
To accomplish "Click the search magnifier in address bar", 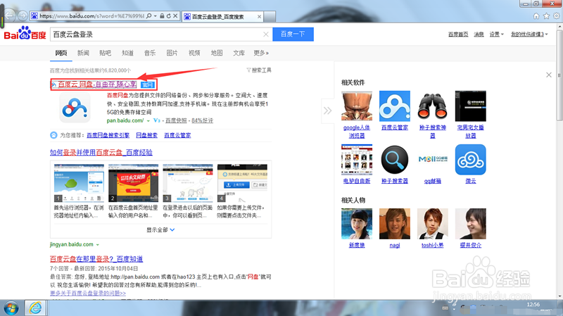I will [x=149, y=15].
